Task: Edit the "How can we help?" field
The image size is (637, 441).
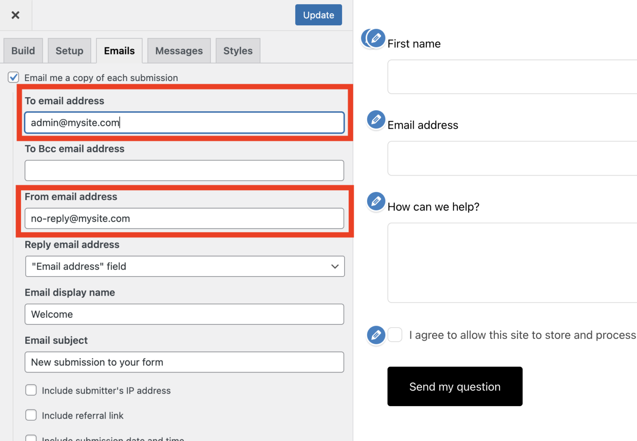Action: pyautogui.click(x=376, y=202)
